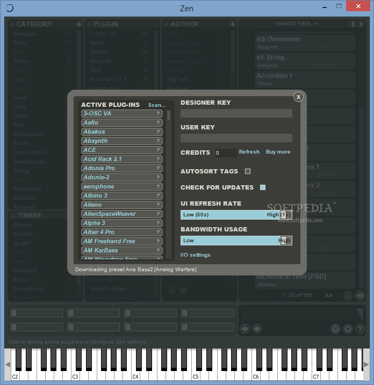Viewport: 374px width, 385px height.
Task: Click the AUTHOR header sort triangle
Action: pos(167,24)
